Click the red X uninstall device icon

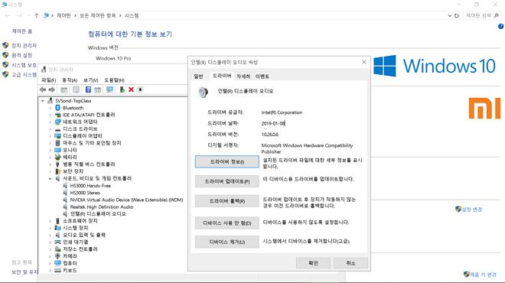pyautogui.click(x=131, y=89)
